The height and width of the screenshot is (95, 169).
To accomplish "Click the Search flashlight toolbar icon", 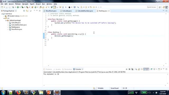I will [x=46, y=7].
